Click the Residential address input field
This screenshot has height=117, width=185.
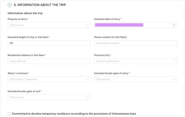coord(49,61)
